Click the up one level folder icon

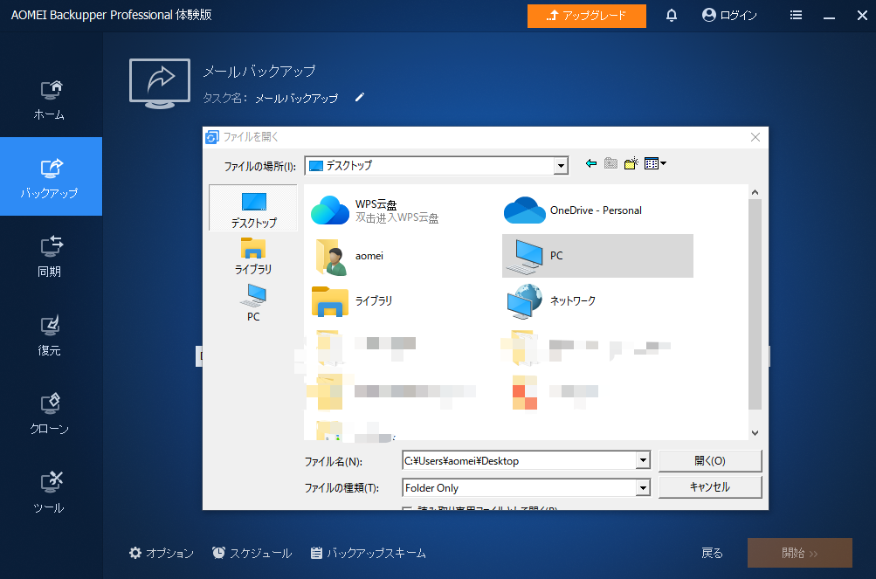pos(611,164)
